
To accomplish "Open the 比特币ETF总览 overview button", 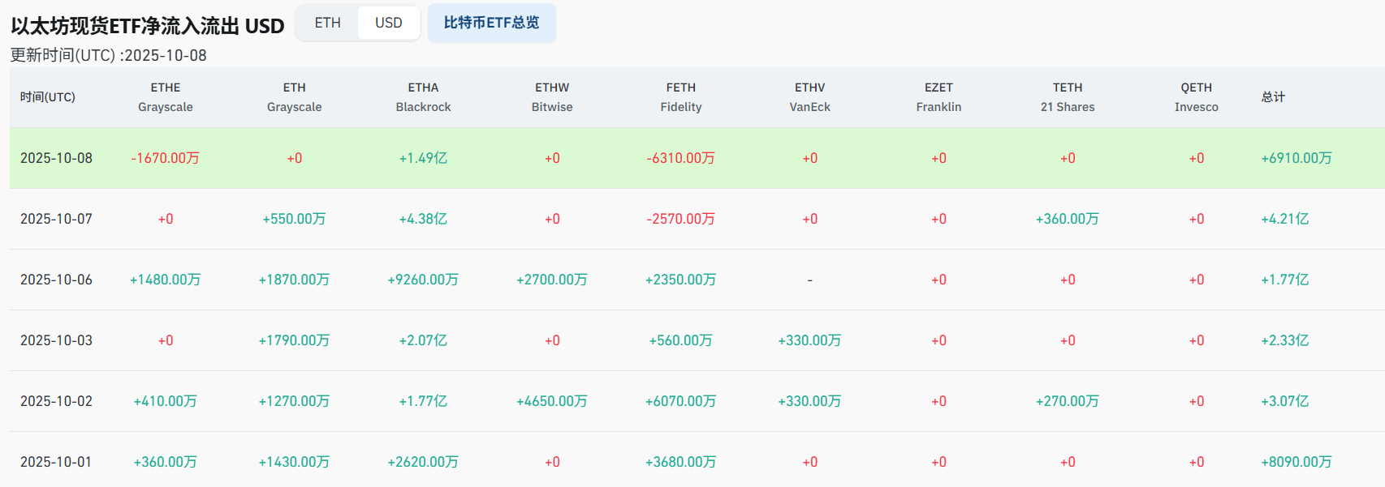I will 491,23.
